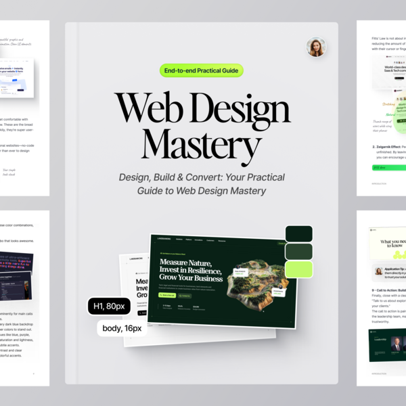Select the medium dark green swatch
Viewport: 406px width, 406px height.
pyautogui.click(x=299, y=252)
